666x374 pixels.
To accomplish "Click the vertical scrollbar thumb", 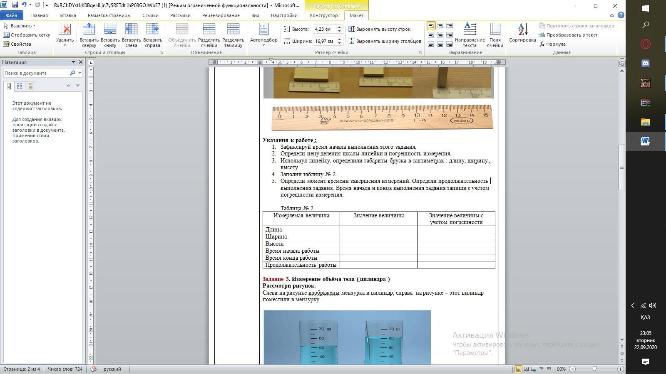I will pos(622,167).
